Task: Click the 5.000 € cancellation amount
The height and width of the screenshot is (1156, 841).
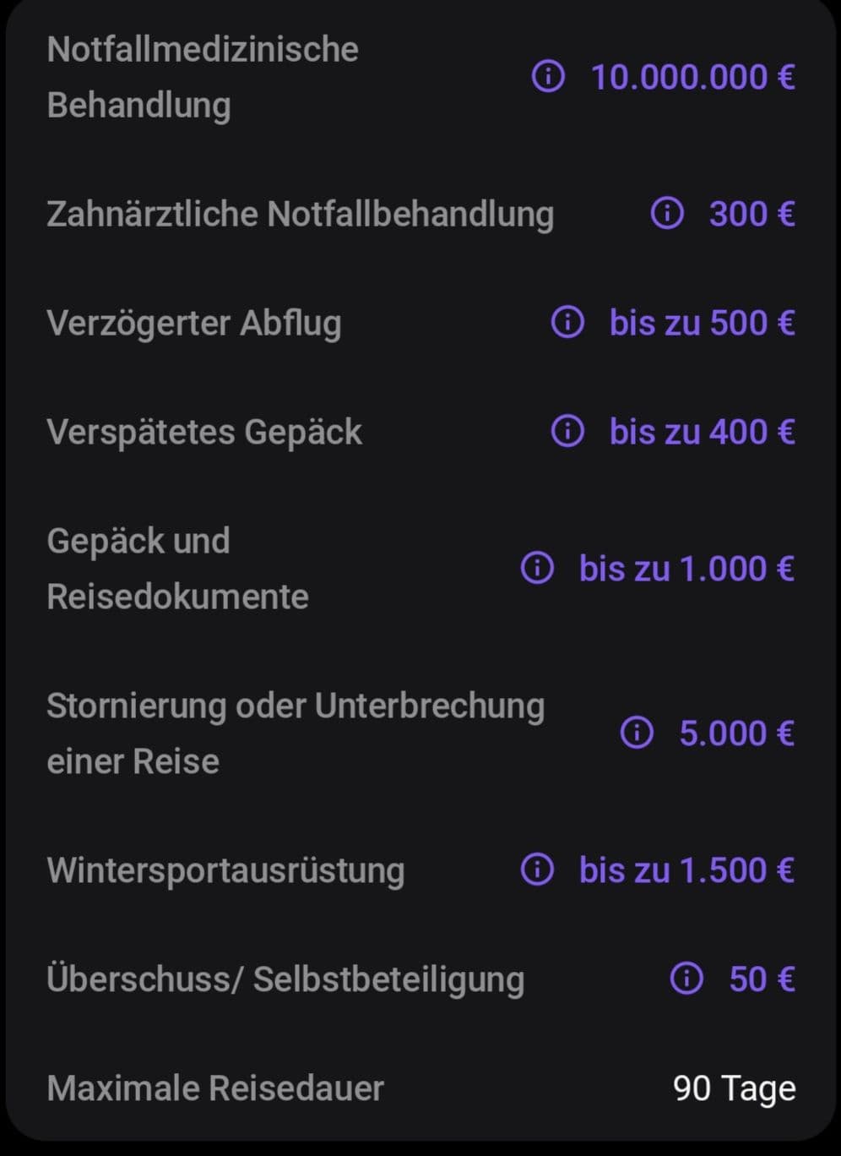Action: point(736,733)
